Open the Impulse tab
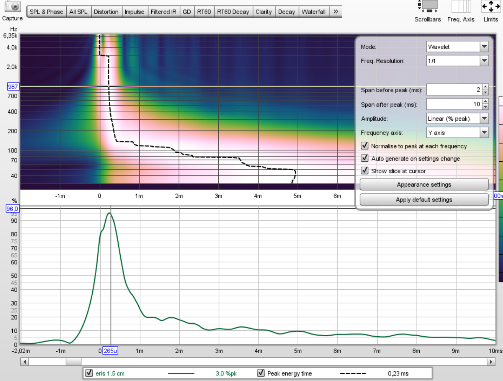This screenshot has width=503, height=381. point(134,12)
